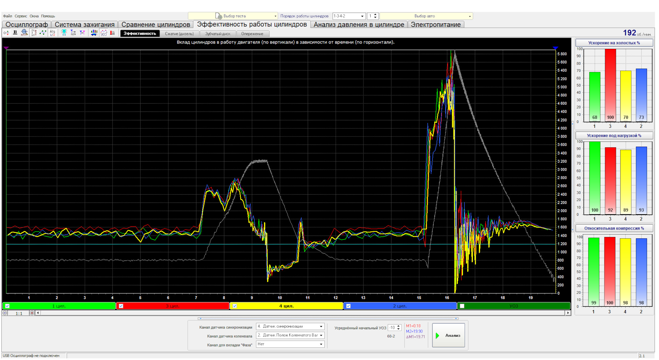Click the car with bar-chart icon
The width and height of the screenshot is (659, 360).
point(94,33)
